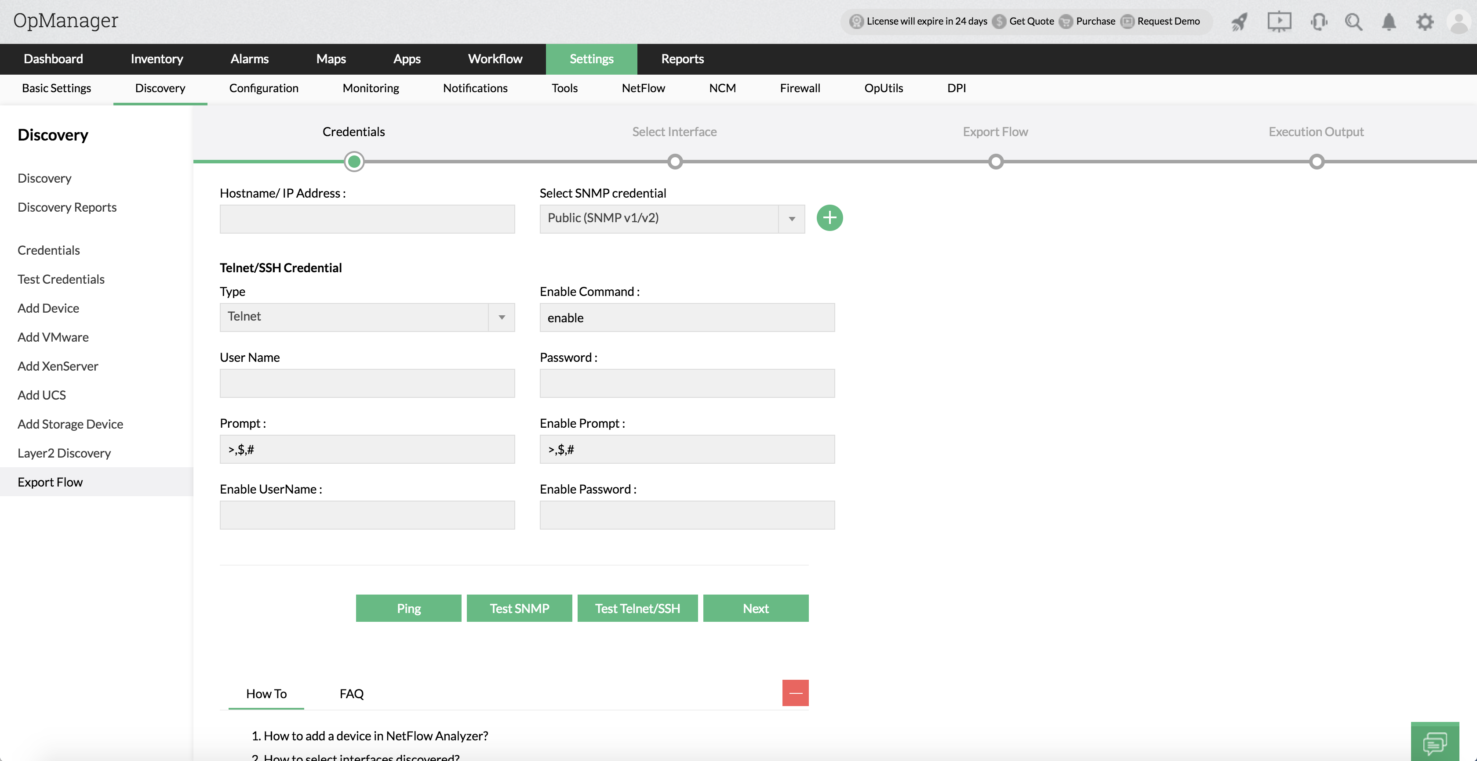
Task: Open the presentation screen icon in header
Action: point(1279,22)
